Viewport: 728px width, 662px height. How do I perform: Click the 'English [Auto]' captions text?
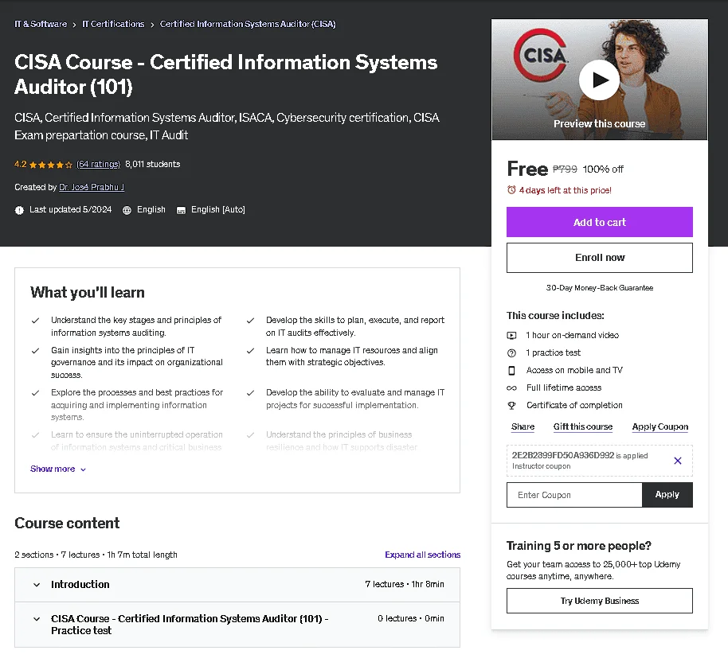coord(218,210)
